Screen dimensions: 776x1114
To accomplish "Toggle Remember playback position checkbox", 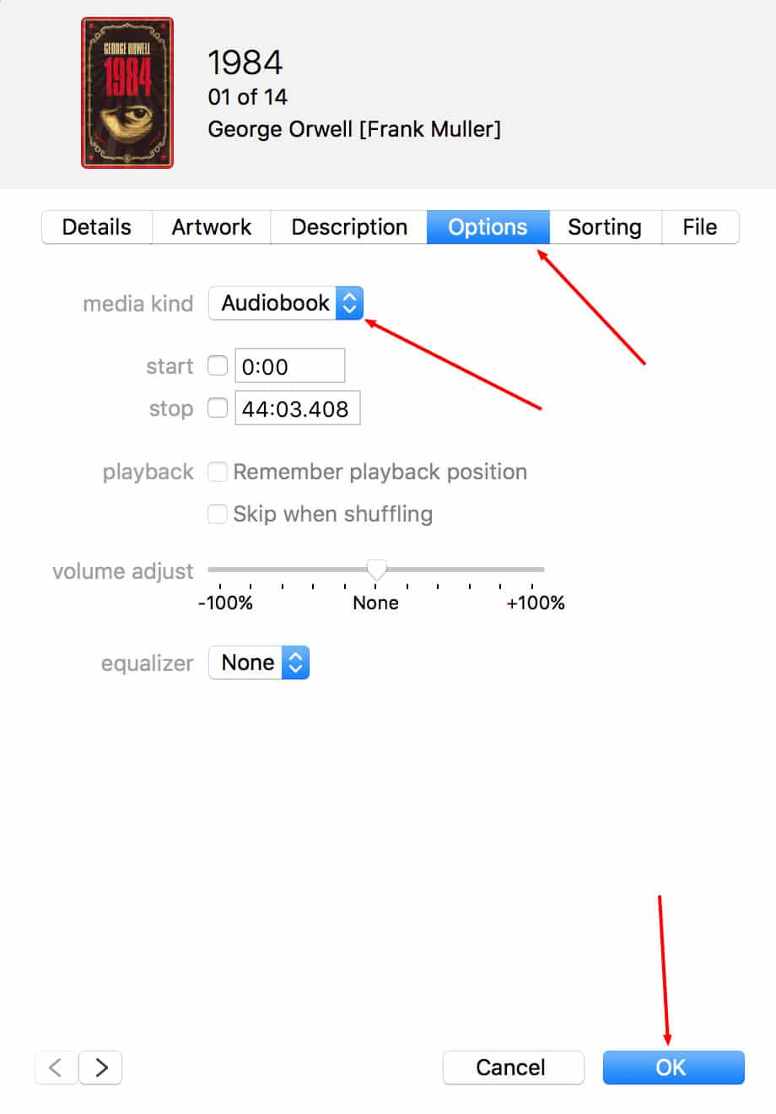I will coord(218,472).
